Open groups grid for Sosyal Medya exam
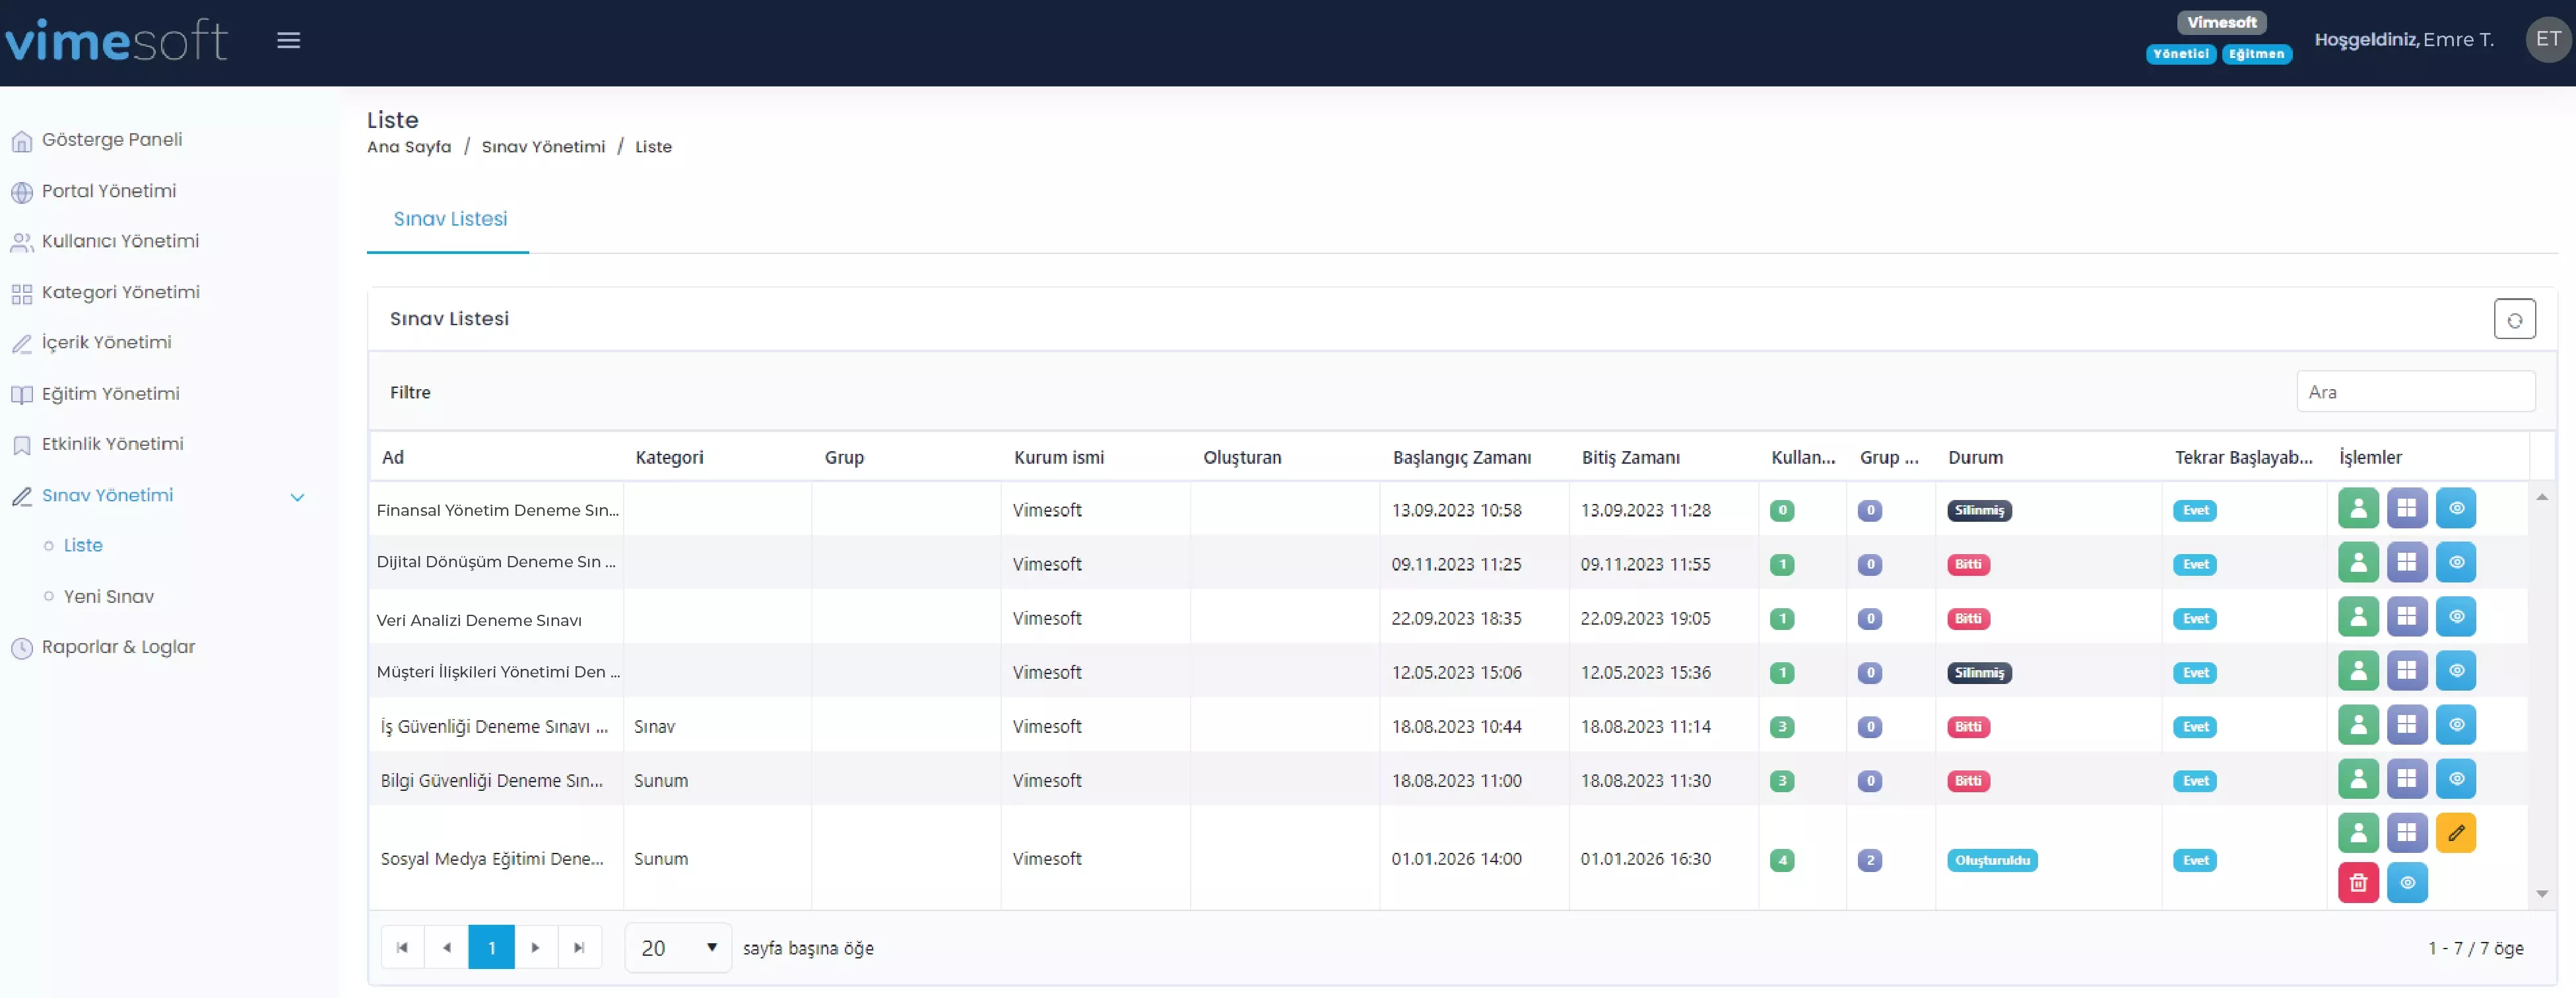This screenshot has width=2576, height=998. pyautogui.click(x=2407, y=832)
